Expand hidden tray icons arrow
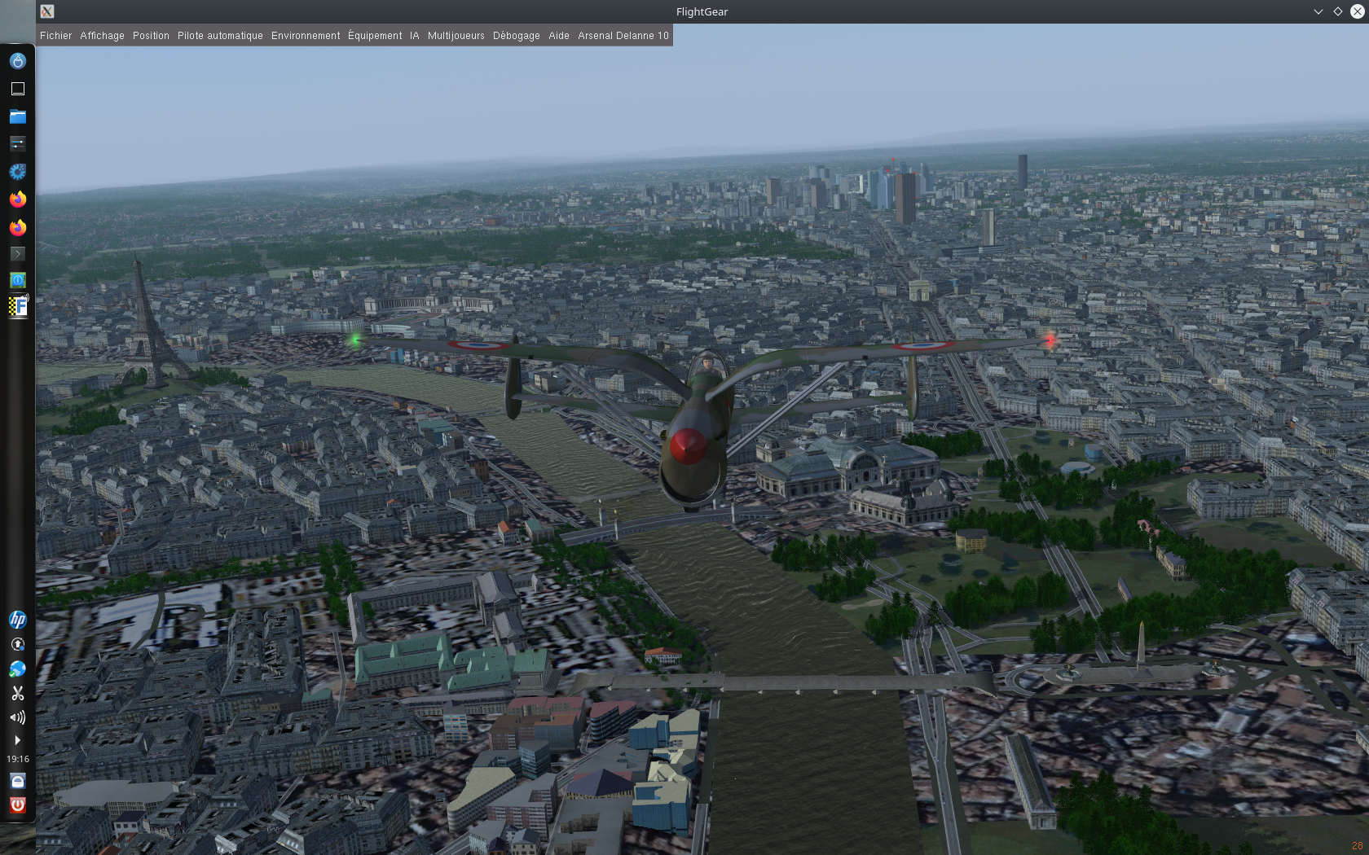Screen dimensions: 1369x855 [x=17, y=740]
